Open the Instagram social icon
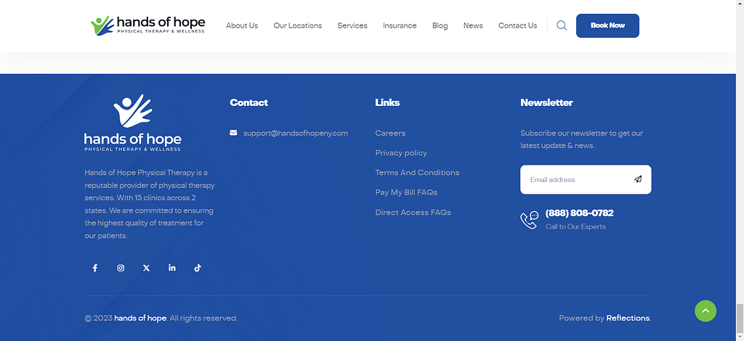Image resolution: width=744 pixels, height=341 pixels. click(x=121, y=268)
